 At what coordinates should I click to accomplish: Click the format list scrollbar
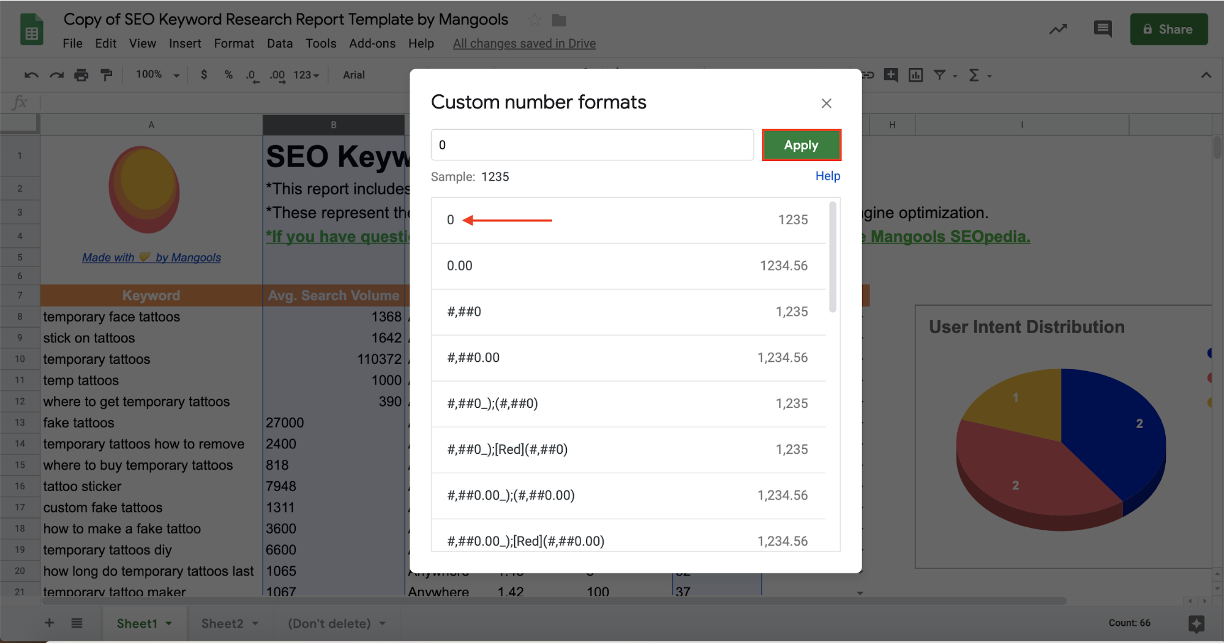(x=832, y=257)
